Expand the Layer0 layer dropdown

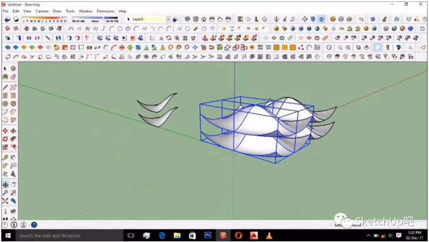(x=168, y=19)
